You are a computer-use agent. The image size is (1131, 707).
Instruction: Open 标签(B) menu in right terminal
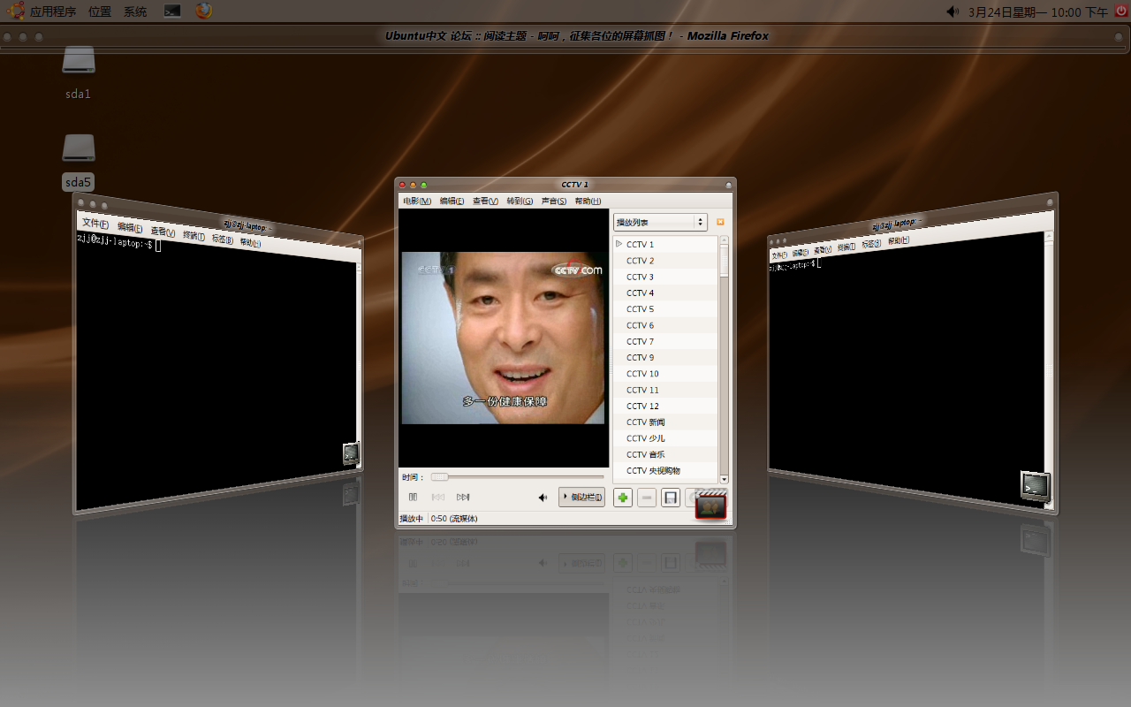[x=871, y=243]
